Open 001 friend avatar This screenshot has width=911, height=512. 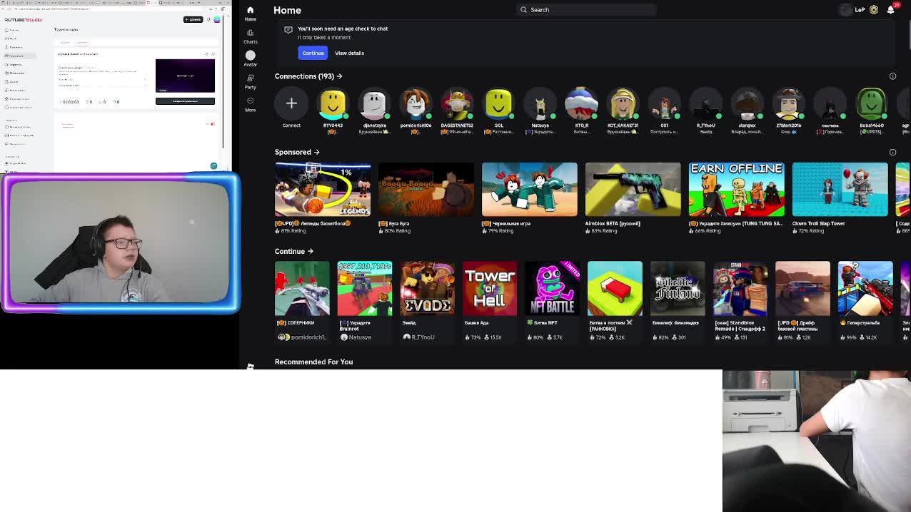click(664, 103)
